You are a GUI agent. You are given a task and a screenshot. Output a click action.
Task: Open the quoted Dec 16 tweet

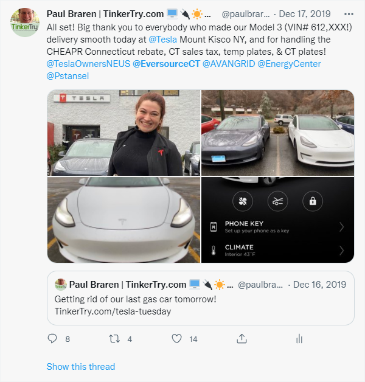(201, 298)
